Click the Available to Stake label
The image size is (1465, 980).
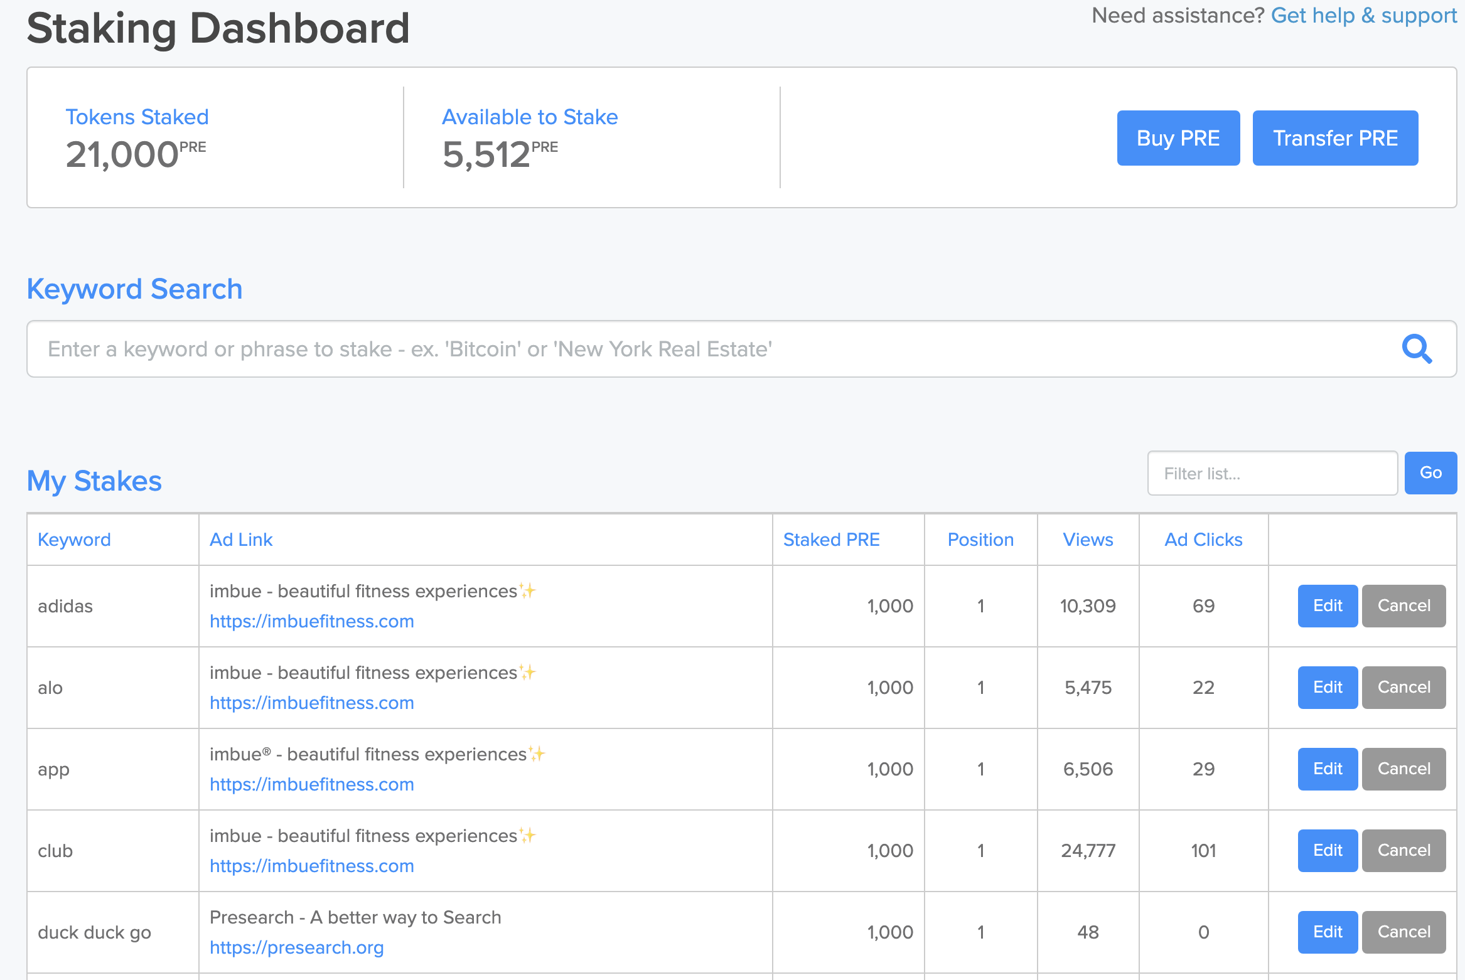(x=530, y=117)
